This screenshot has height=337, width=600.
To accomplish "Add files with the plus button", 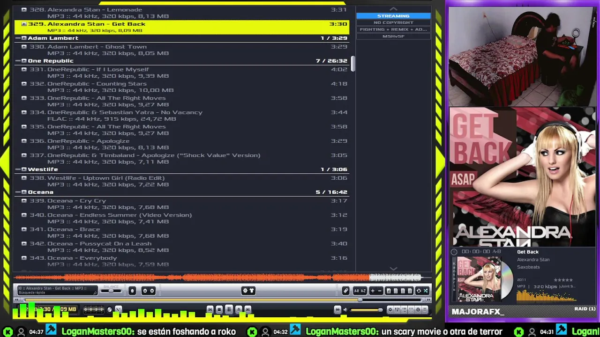I will coord(373,291).
